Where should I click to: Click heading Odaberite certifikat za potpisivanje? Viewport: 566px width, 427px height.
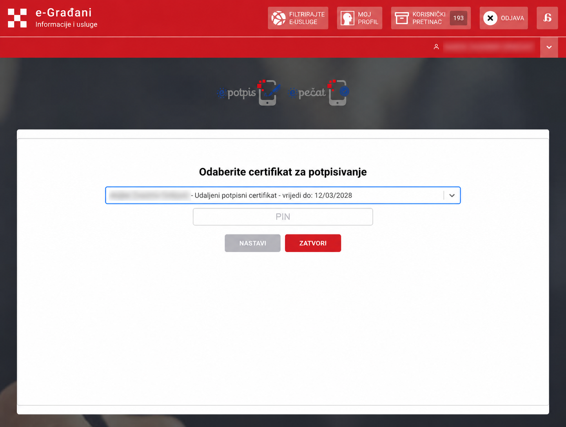click(x=283, y=172)
